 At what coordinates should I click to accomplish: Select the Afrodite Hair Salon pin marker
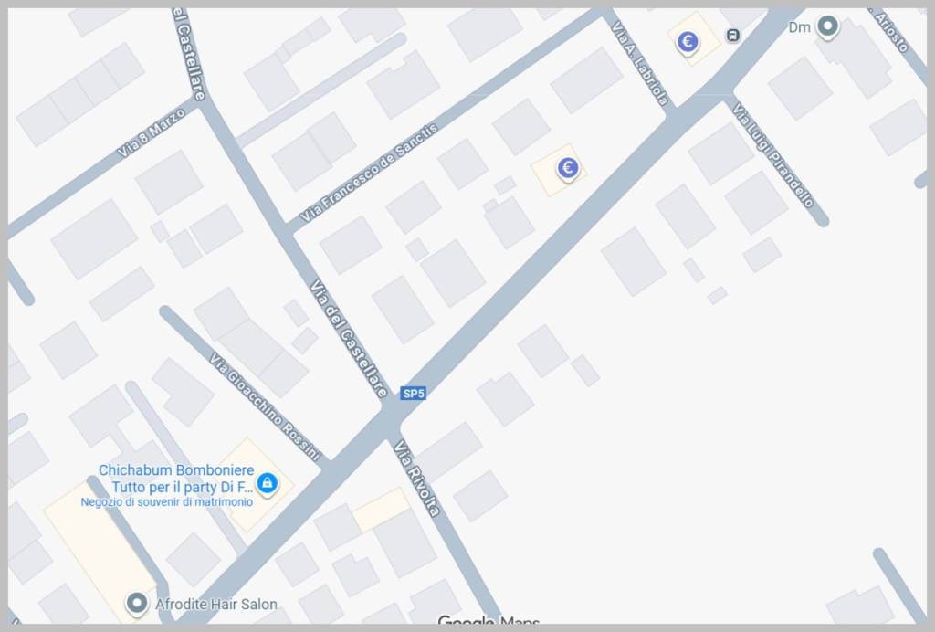137,604
